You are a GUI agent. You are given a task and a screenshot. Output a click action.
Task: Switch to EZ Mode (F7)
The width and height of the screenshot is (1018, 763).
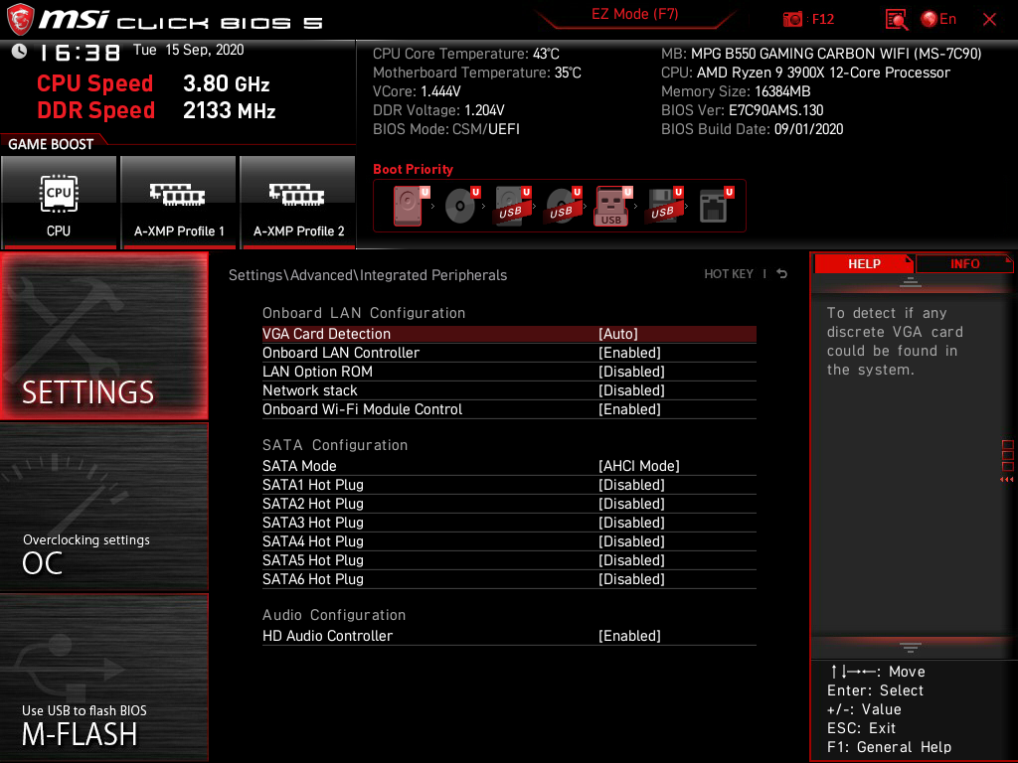tap(635, 14)
